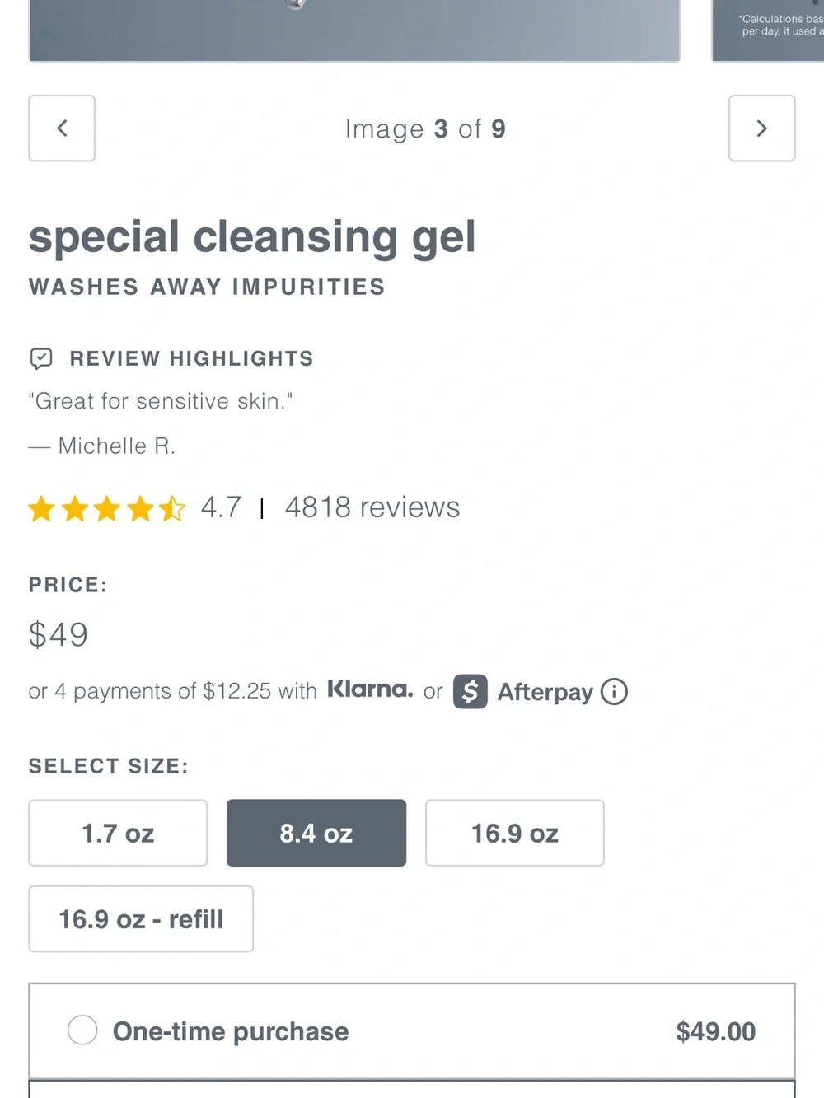Go to the previous product image
The height and width of the screenshot is (1098, 824).
tap(62, 128)
